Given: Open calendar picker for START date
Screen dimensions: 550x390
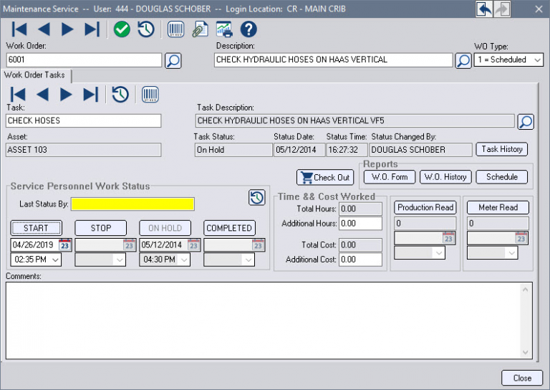Looking at the screenshot, I should [x=64, y=244].
